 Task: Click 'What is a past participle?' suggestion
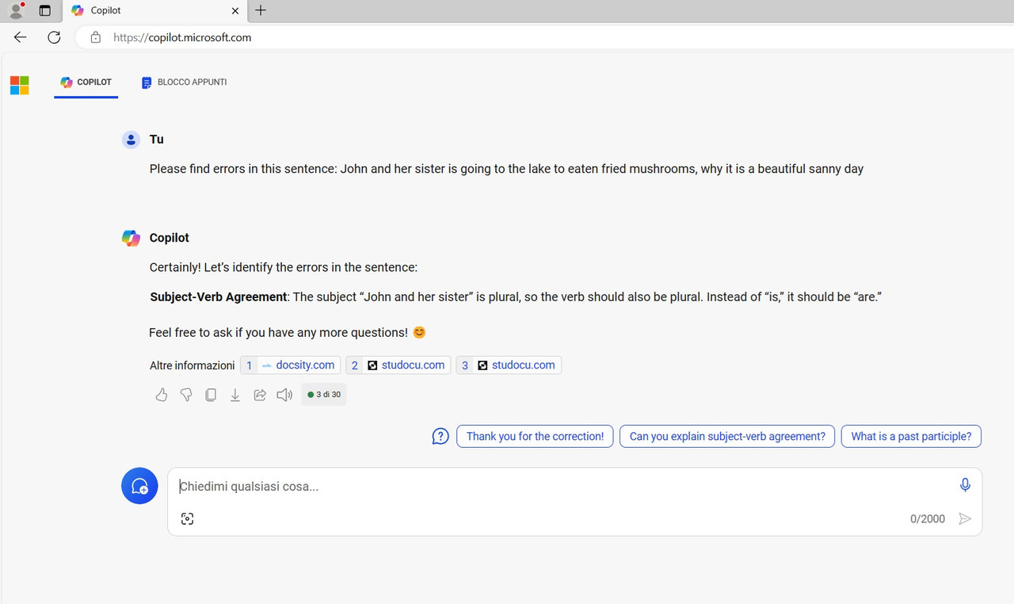[x=911, y=437]
